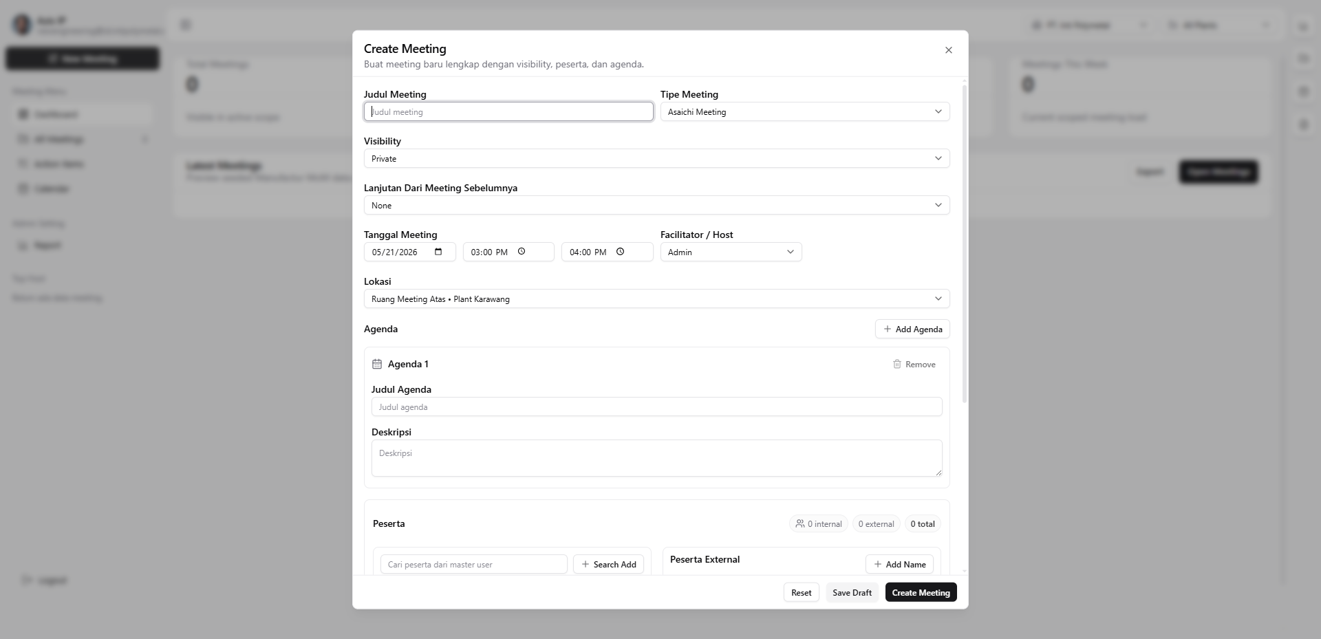Open All Meetings in the sidebar
The height and width of the screenshot is (639, 1321).
(x=83, y=139)
